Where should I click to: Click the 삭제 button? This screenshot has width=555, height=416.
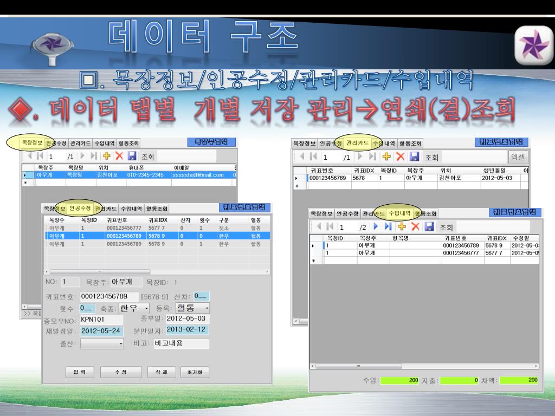click(x=162, y=372)
